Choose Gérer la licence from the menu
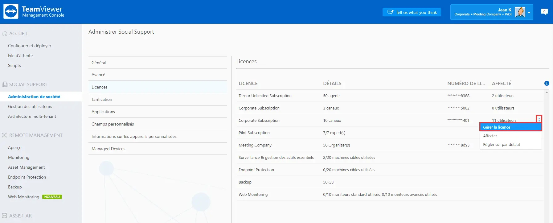Screen dimensions: 553x223 tap(510, 127)
